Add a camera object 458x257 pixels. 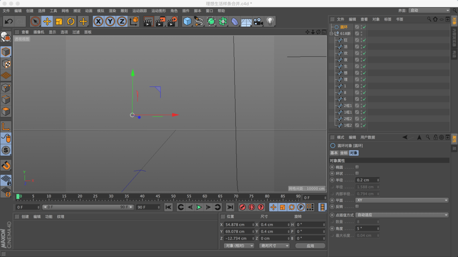(x=258, y=21)
